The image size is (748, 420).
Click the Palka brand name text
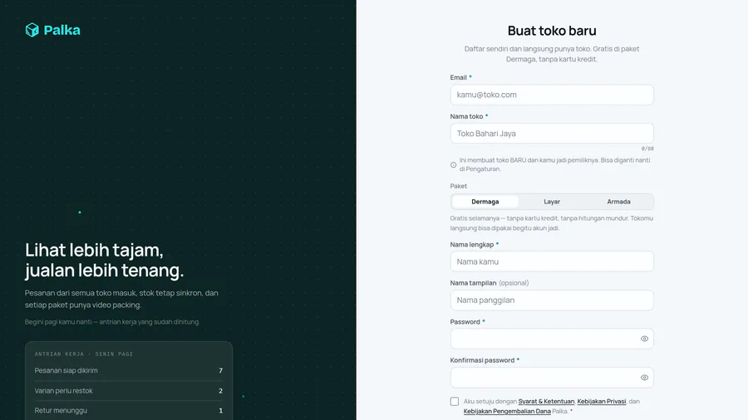click(62, 30)
